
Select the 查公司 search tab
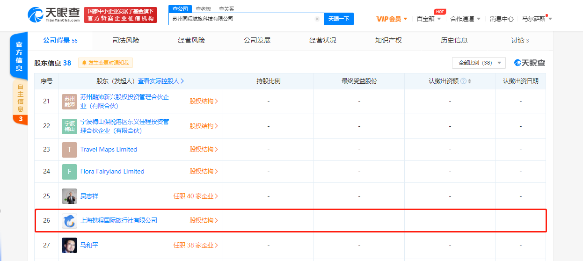point(180,9)
